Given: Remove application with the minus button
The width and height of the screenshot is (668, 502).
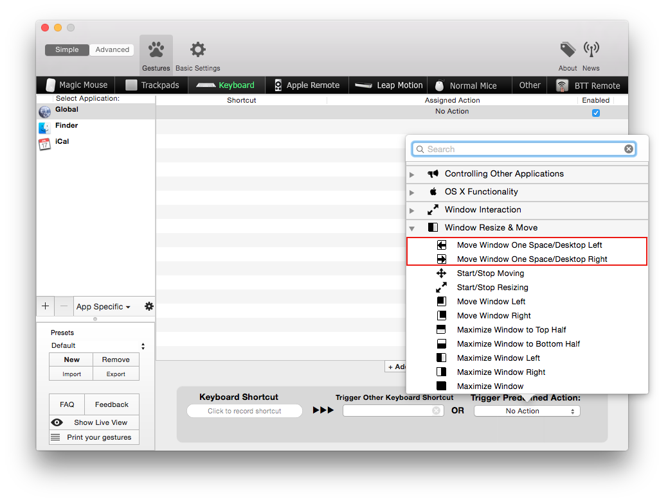Looking at the screenshot, I should [x=64, y=306].
